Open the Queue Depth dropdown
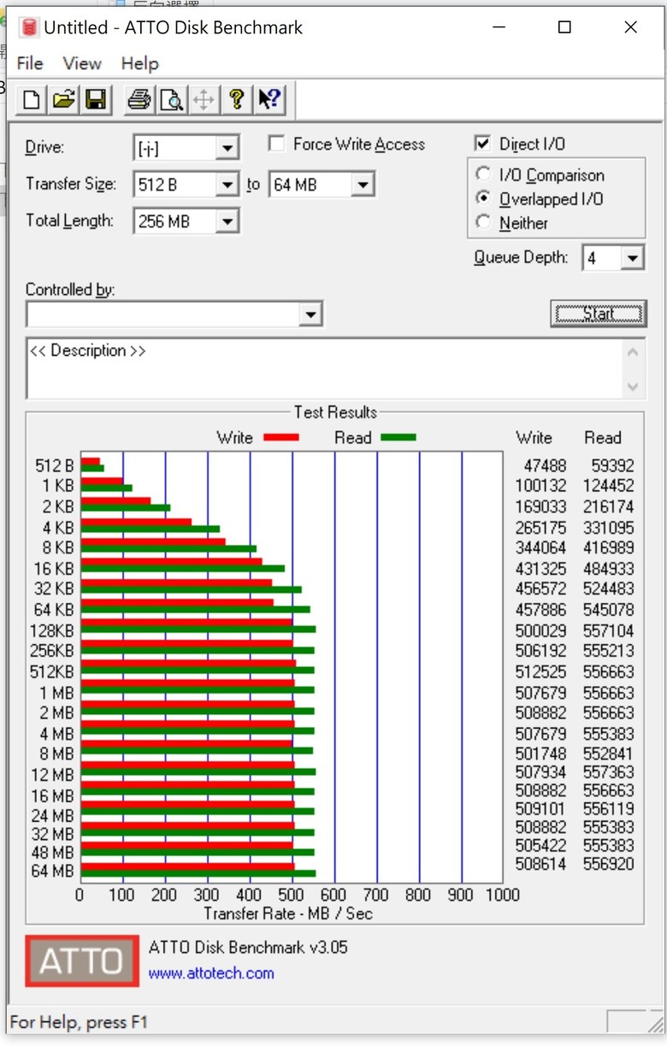Screen dimensions: 667x1046 632,257
